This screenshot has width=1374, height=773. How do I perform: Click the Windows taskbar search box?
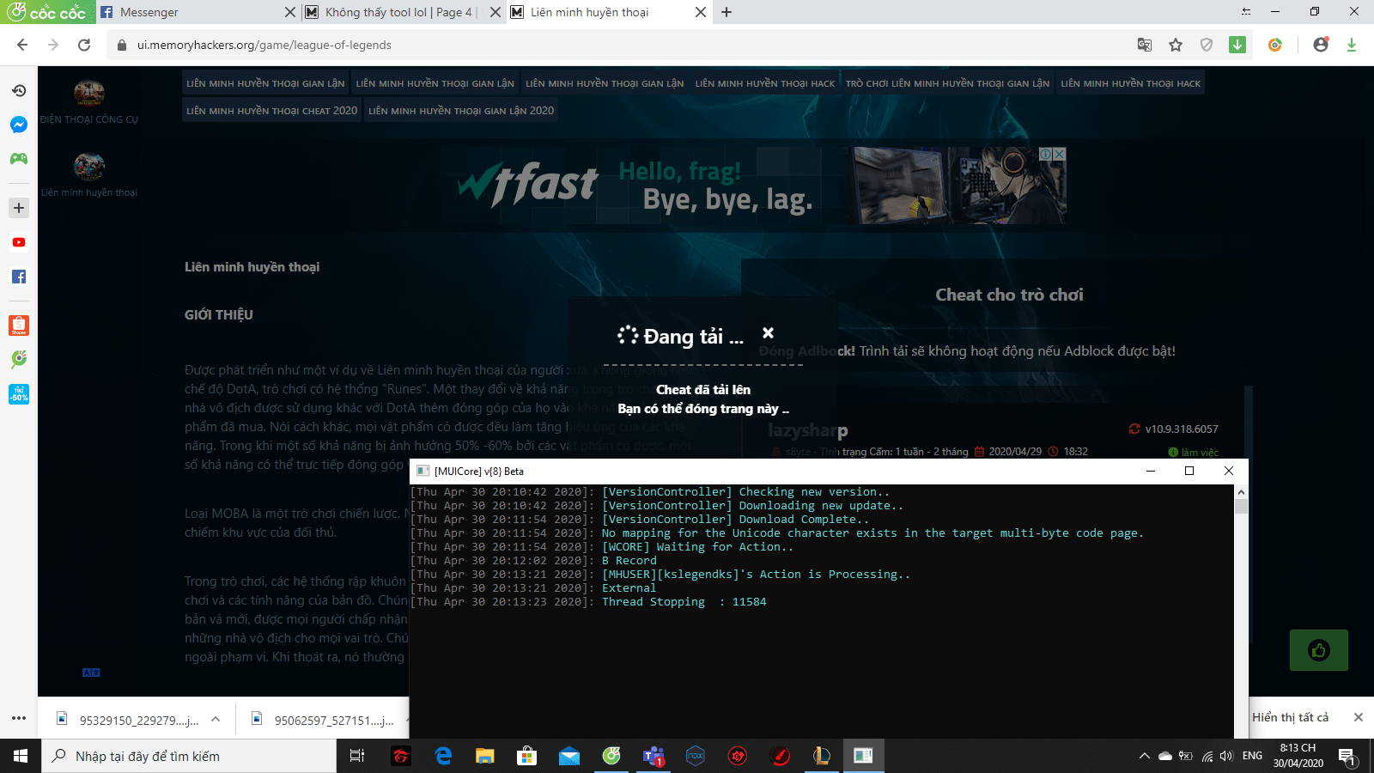pyautogui.click(x=189, y=756)
